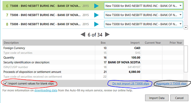Open the New T5008 dropdown for row 7
Screen dimensions: 191x103
click(143, 15)
